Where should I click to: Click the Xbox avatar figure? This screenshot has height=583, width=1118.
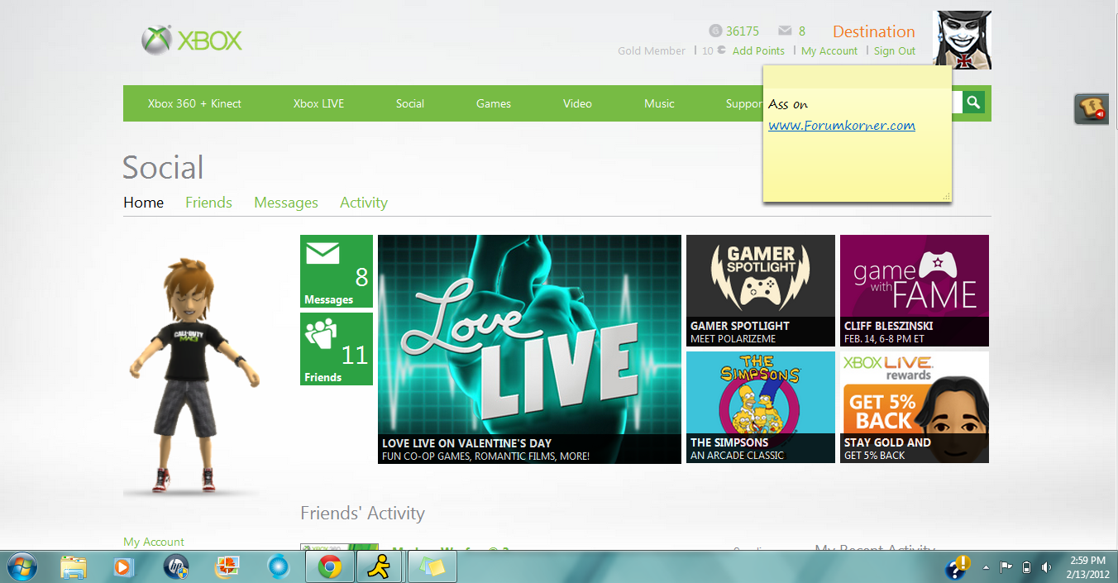coord(195,375)
